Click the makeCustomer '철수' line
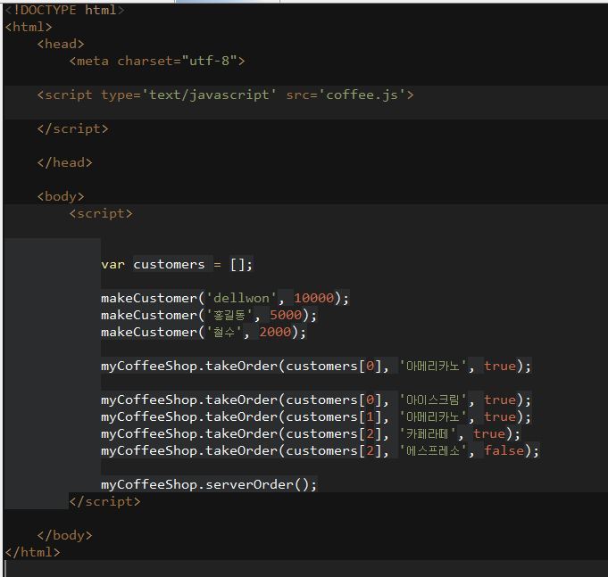 pyautogui.click(x=204, y=333)
